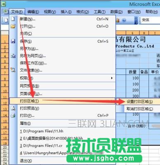The width and height of the screenshot is (160, 165).
Task: Open recent file 1 D:\Program Files\11.hh
Action: point(62,131)
